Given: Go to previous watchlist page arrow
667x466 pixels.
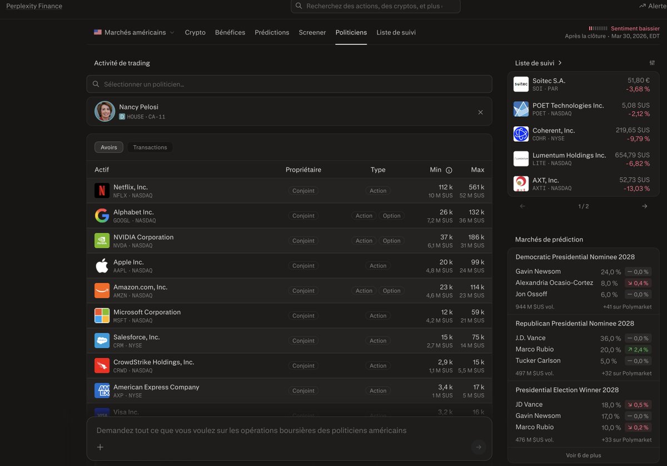Looking at the screenshot, I should [522, 206].
